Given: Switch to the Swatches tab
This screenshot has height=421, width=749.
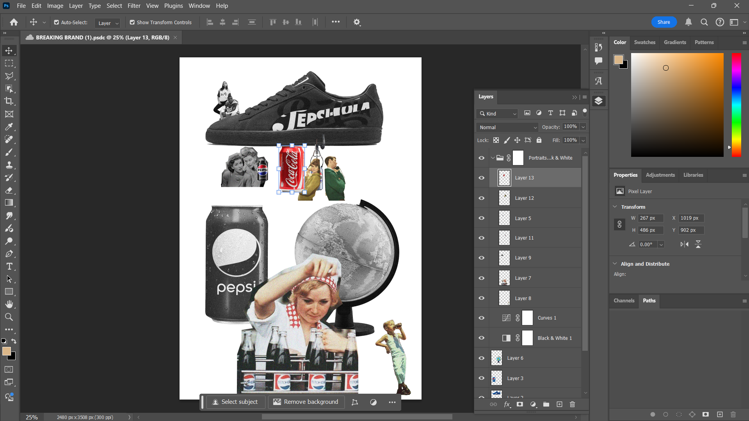Looking at the screenshot, I should [x=644, y=42].
